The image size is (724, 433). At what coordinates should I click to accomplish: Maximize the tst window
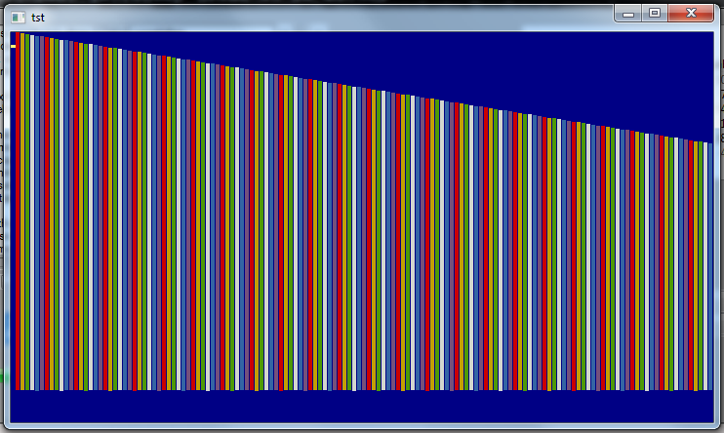[x=655, y=14]
